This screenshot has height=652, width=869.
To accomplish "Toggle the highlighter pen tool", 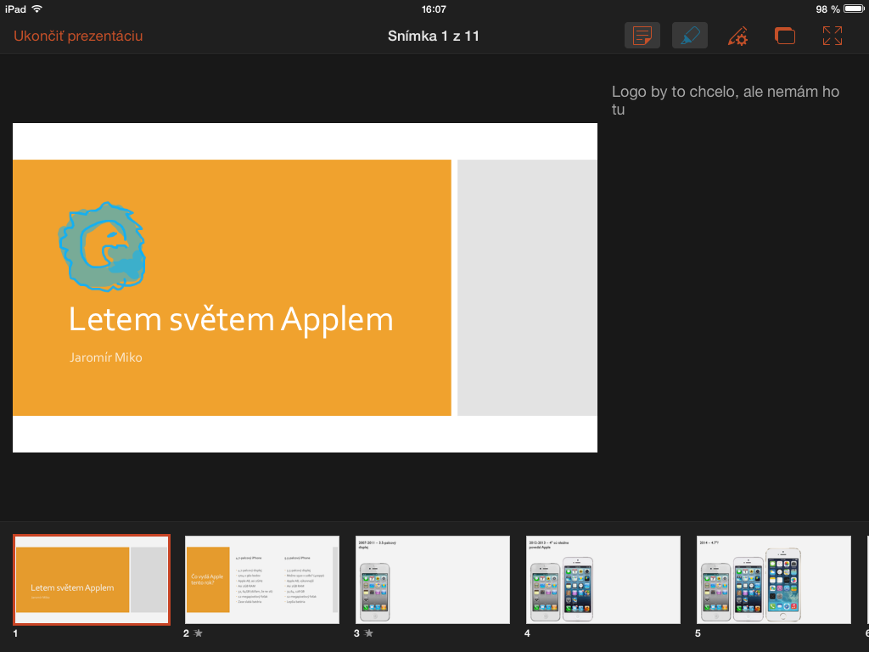I will click(x=690, y=36).
